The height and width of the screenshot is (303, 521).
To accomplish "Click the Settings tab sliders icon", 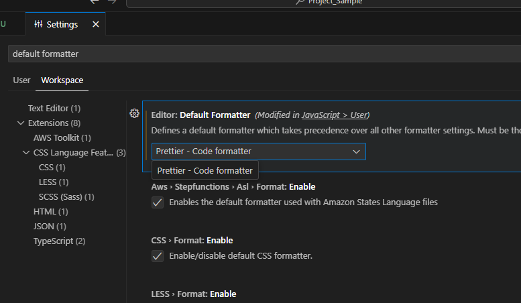I will pyautogui.click(x=38, y=24).
